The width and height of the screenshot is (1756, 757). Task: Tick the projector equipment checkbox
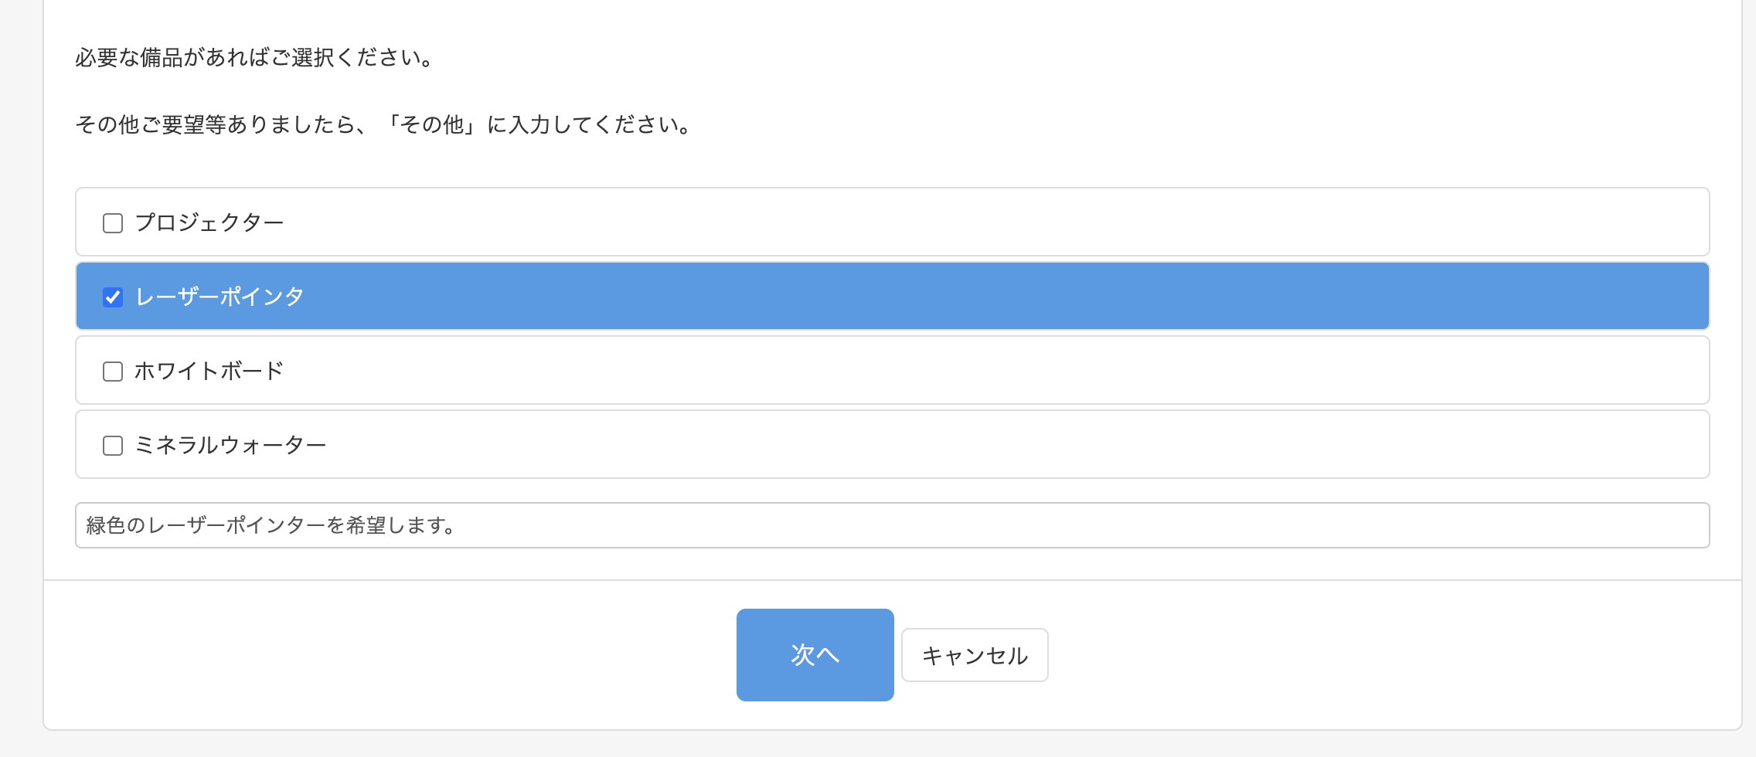coord(112,222)
